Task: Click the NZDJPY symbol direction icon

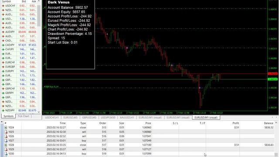Action: pos(3,110)
